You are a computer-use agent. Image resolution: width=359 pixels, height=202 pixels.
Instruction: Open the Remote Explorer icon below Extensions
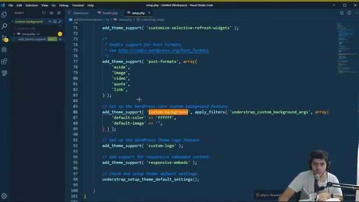(x=4, y=73)
